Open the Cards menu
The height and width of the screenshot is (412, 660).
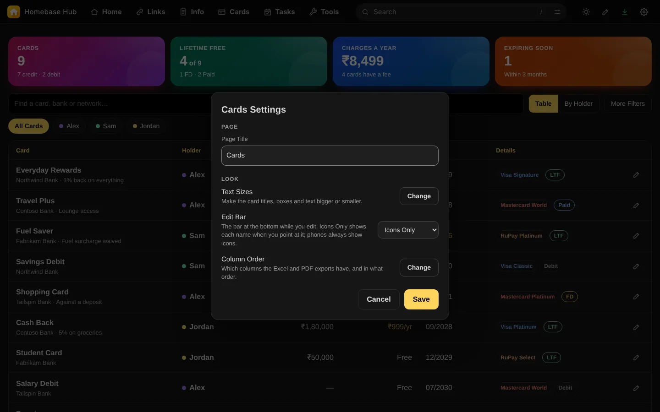(234, 12)
